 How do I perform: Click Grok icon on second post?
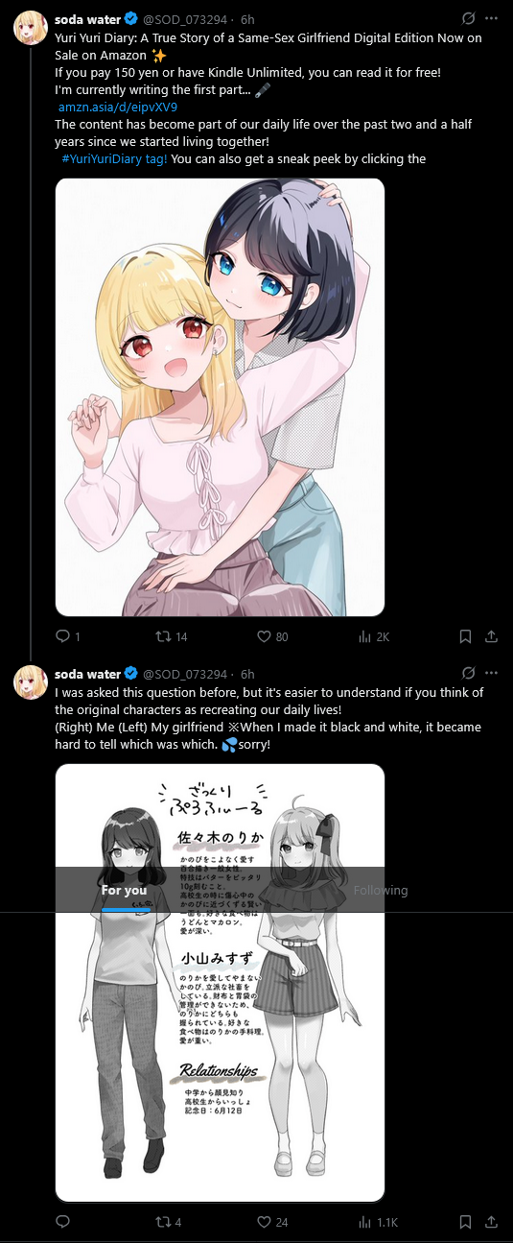click(x=468, y=673)
